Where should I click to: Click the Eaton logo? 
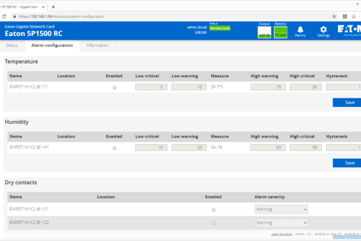click(x=349, y=30)
